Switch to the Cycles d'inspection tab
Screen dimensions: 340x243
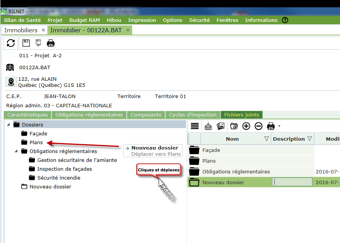[x=193, y=115]
